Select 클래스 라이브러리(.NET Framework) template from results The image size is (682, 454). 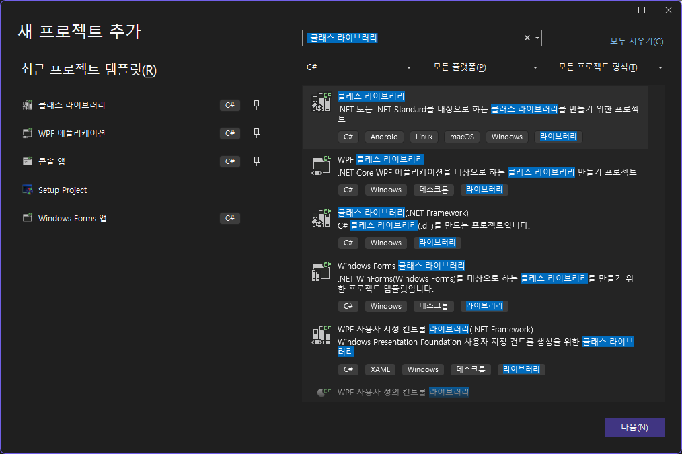pos(403,213)
